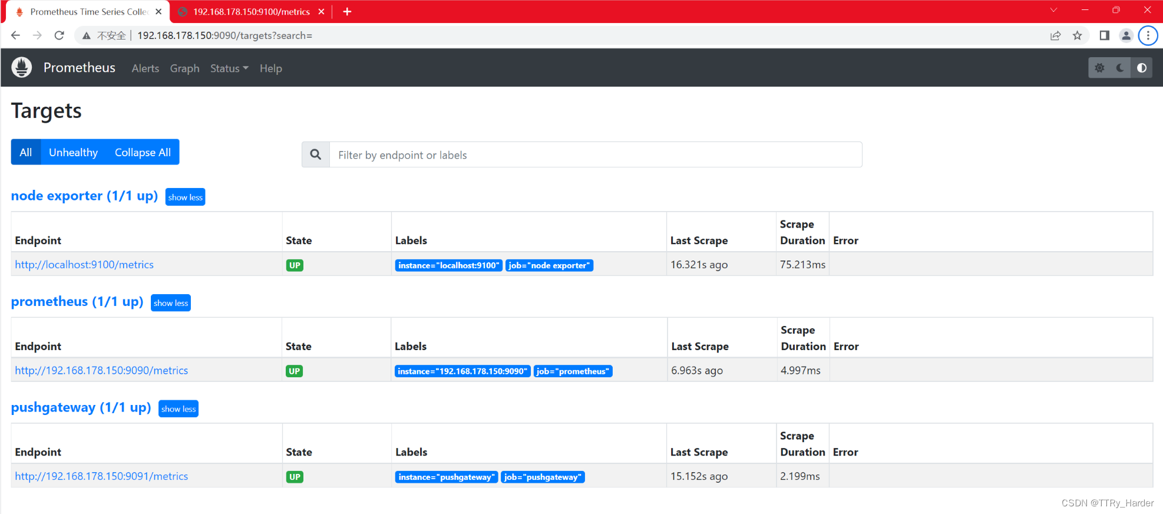Click the not-secure warning icon
Image resolution: width=1163 pixels, height=514 pixels.
pyautogui.click(x=87, y=35)
